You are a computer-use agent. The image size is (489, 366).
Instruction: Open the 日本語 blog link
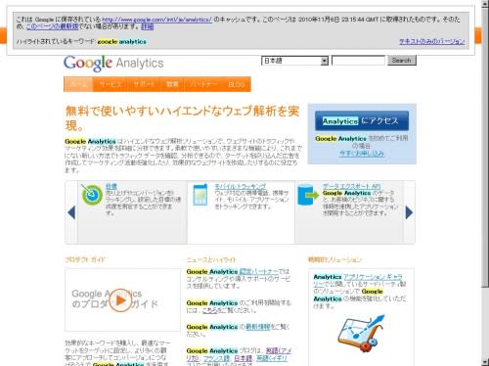pyautogui.click(x=244, y=358)
